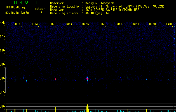Image resolution: width=176 pixels, height=112 pixels.
Task: Click the 1.1 frequency axis label
Action: point(2,36)
